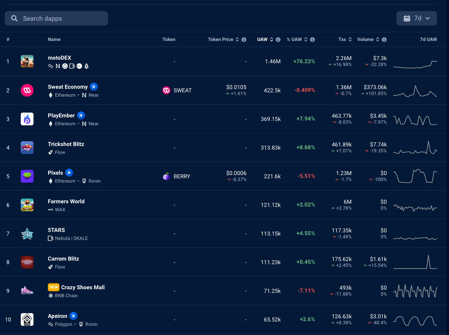
Task: Click the Volume info icon
Action: pos(384,39)
